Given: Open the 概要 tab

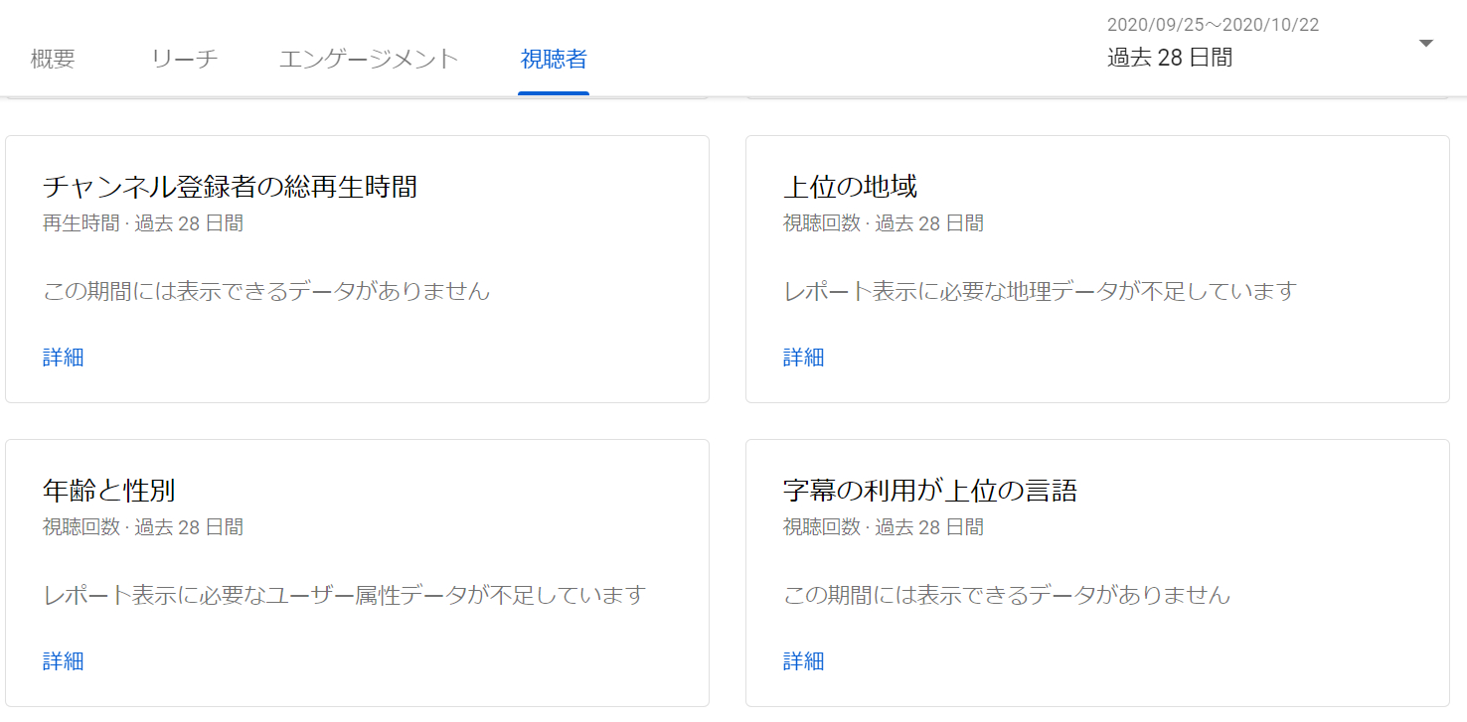Looking at the screenshot, I should [53, 59].
